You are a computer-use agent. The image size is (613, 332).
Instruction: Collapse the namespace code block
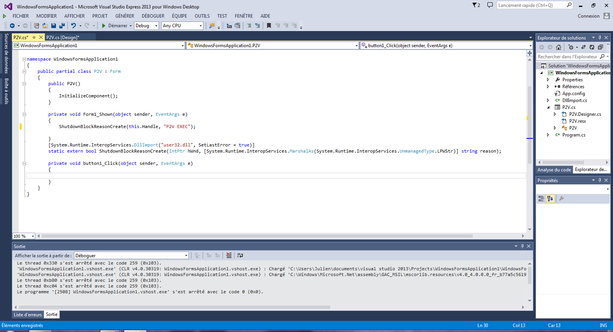[24, 59]
